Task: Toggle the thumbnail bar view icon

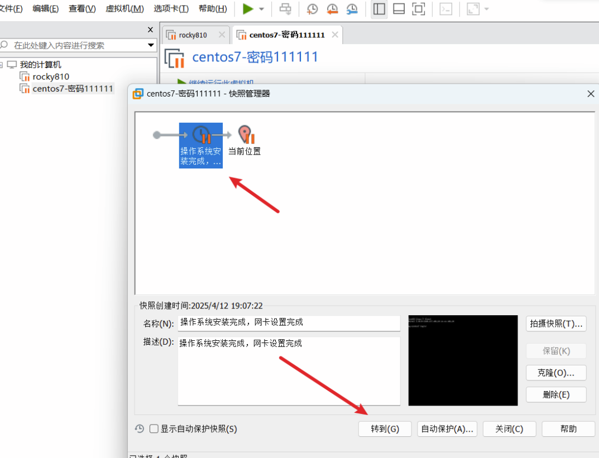Action: [399, 9]
